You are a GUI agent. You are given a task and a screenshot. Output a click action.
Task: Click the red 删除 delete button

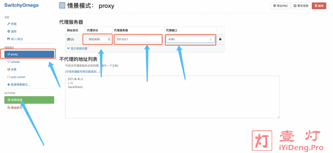319,6
